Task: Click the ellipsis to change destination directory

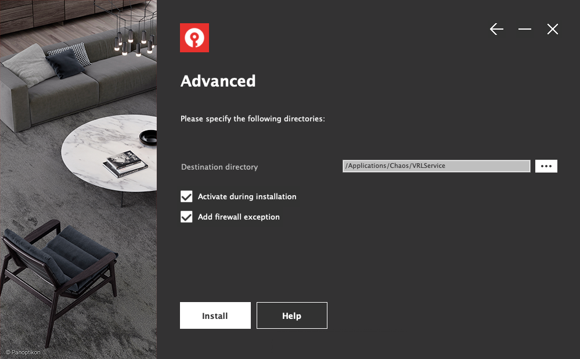Action: [x=546, y=166]
